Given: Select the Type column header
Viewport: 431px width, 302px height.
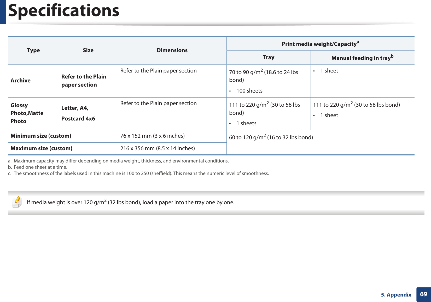Looking at the screenshot, I should pyautogui.click(x=33, y=50).
